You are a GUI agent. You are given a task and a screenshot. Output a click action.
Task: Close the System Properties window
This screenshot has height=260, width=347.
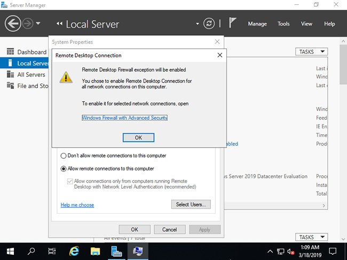click(x=217, y=42)
